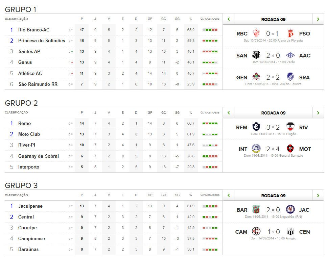Go to previous round in Grupo 1

pyautogui.click(x=229, y=19)
